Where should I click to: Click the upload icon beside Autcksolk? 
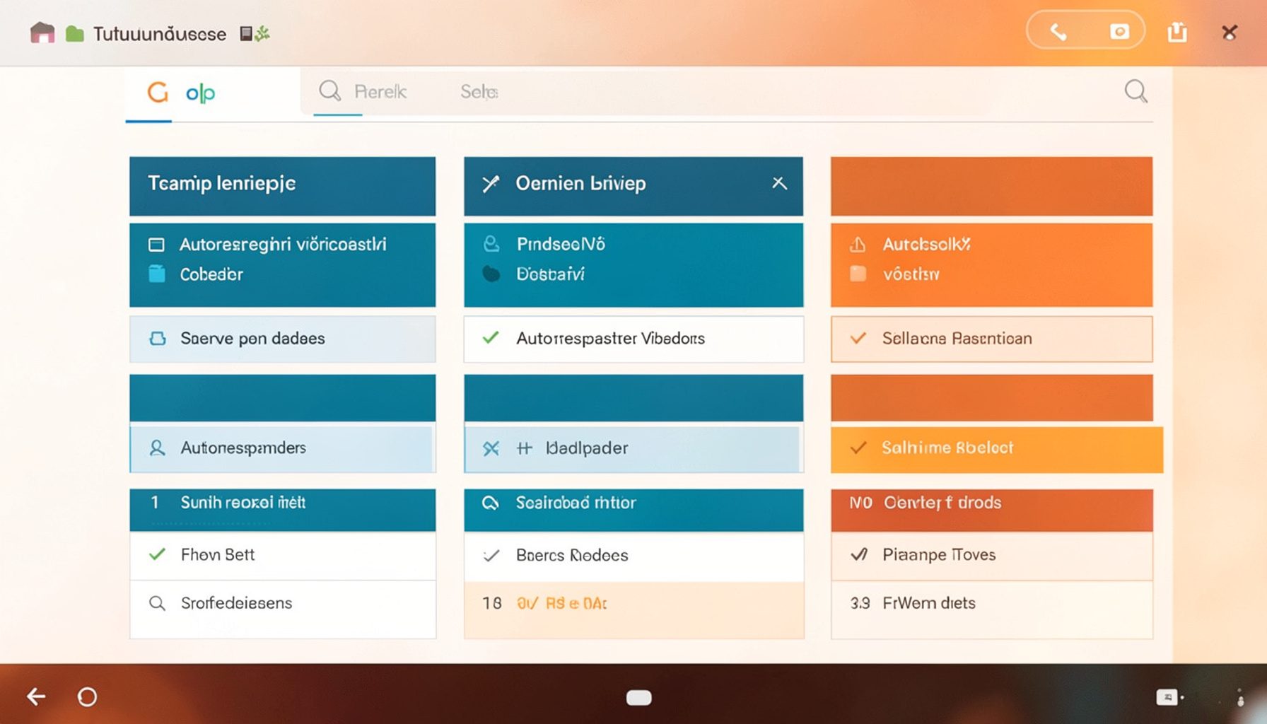point(858,245)
